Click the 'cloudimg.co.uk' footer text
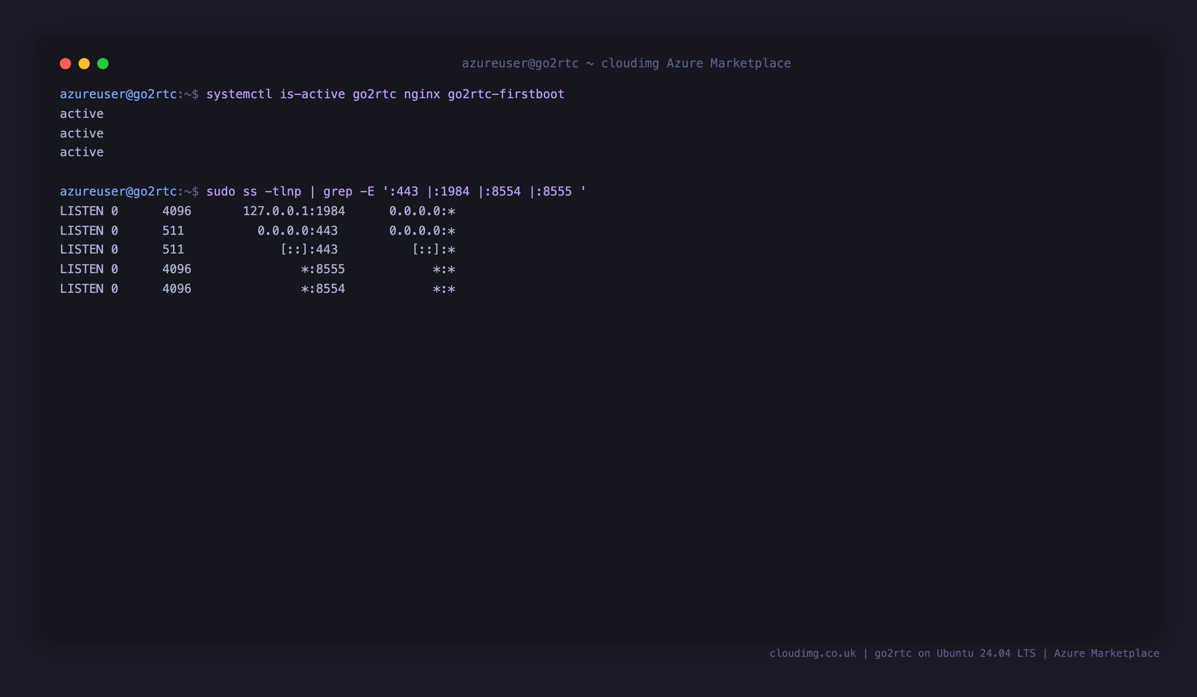Image resolution: width=1197 pixels, height=697 pixels. pyautogui.click(x=813, y=653)
